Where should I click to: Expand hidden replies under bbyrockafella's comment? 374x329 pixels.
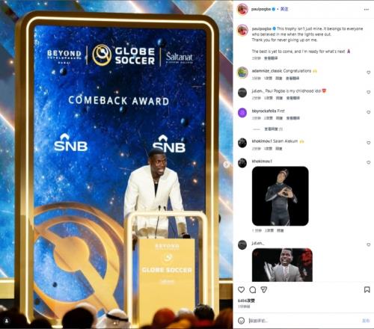coord(273,129)
